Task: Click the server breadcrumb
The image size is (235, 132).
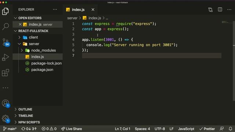Action: [72, 18]
